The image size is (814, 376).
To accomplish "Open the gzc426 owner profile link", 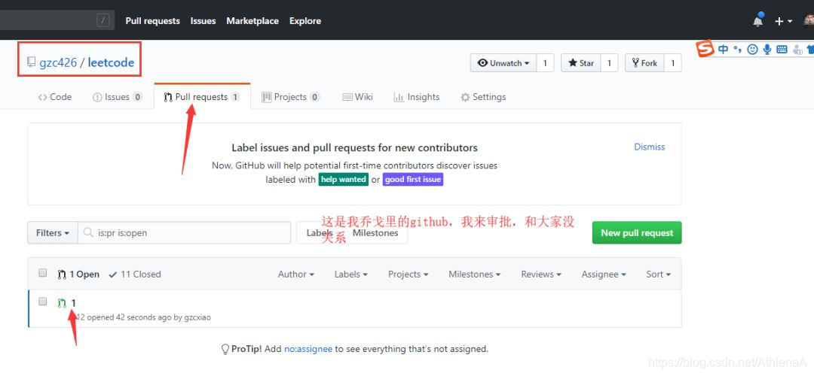I will [x=58, y=62].
